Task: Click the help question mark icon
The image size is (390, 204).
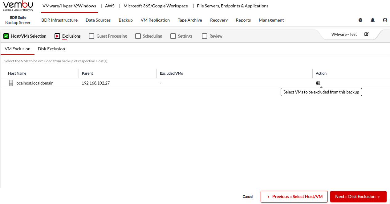Action: point(360,20)
